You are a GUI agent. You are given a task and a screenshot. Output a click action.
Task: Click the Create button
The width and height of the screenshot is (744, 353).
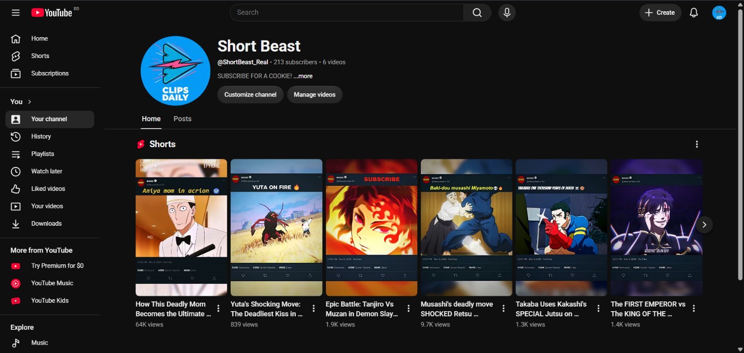660,13
